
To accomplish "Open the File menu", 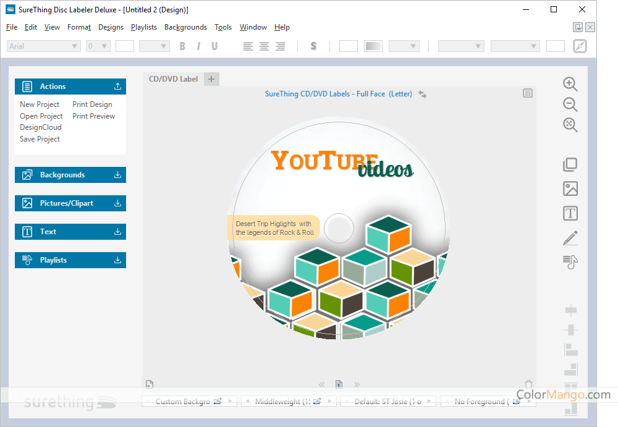I will pos(12,27).
